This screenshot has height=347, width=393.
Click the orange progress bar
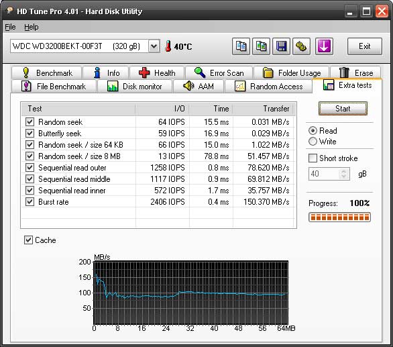339,217
